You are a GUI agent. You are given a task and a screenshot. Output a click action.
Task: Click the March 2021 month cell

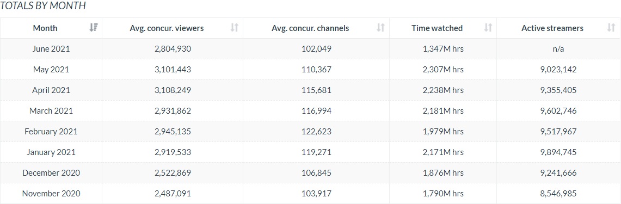(51, 110)
